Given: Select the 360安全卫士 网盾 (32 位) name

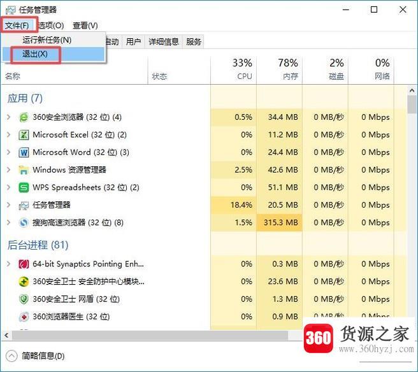Looking at the screenshot, I should pyautogui.click(x=76, y=299).
